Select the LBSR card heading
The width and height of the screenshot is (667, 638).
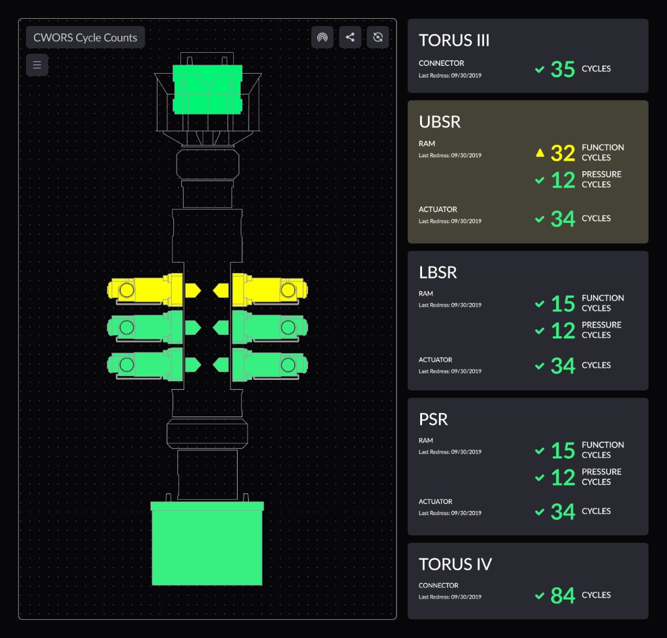[438, 272]
